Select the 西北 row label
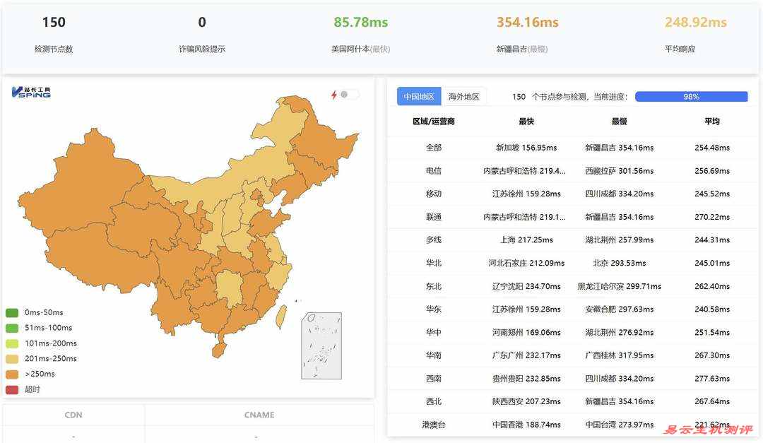Screen dimensions: 763x443 [434, 401]
